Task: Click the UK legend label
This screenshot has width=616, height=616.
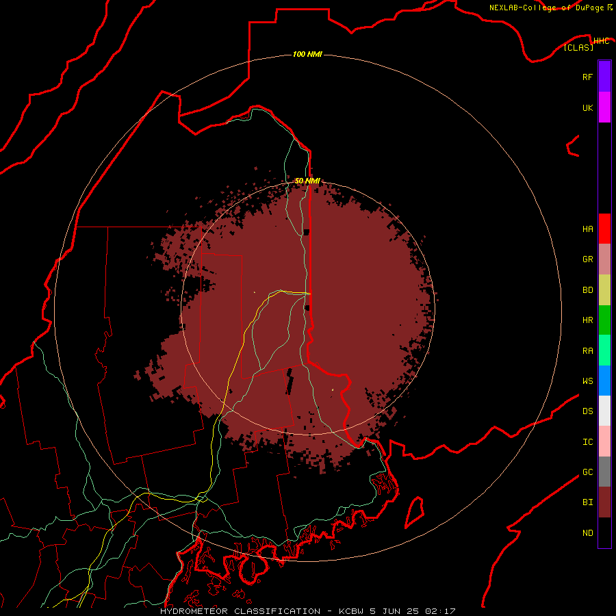Action: click(x=587, y=107)
